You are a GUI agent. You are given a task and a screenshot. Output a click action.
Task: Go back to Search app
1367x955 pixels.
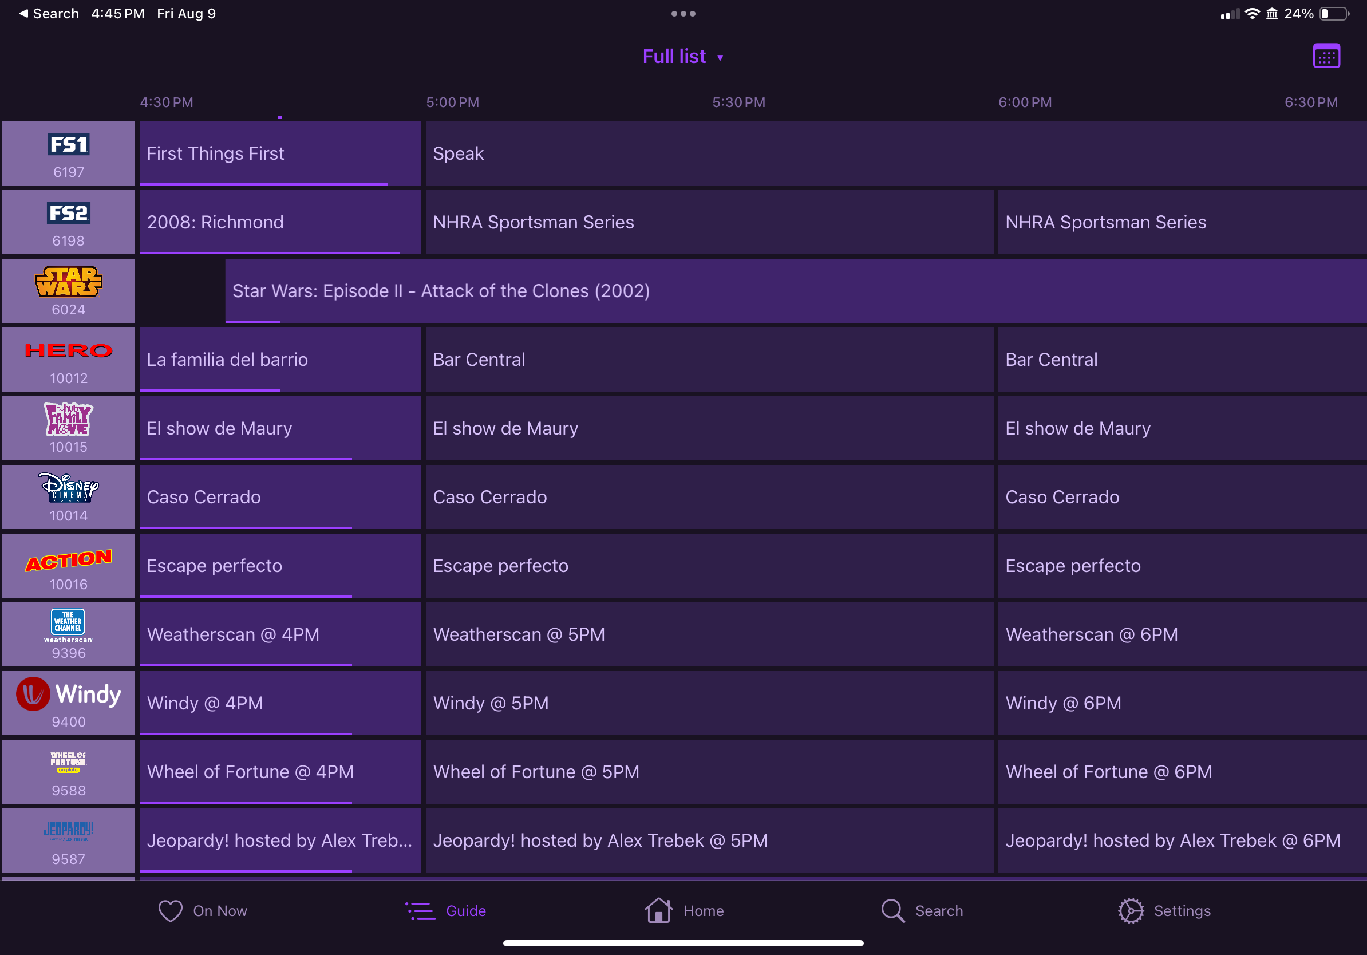[49, 14]
